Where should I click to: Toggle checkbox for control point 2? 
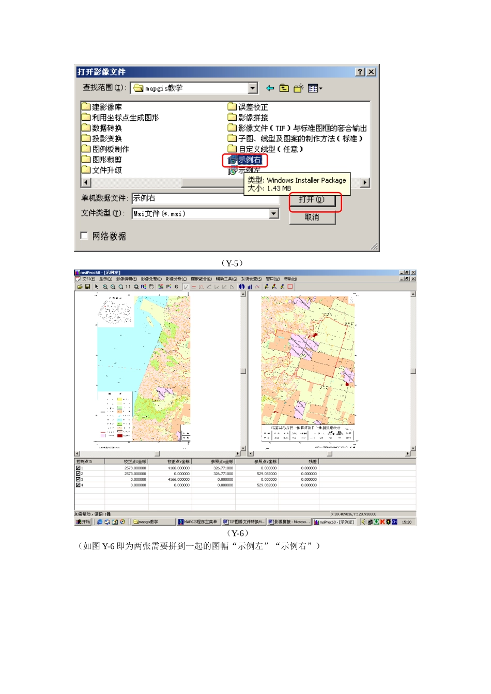[x=78, y=474]
